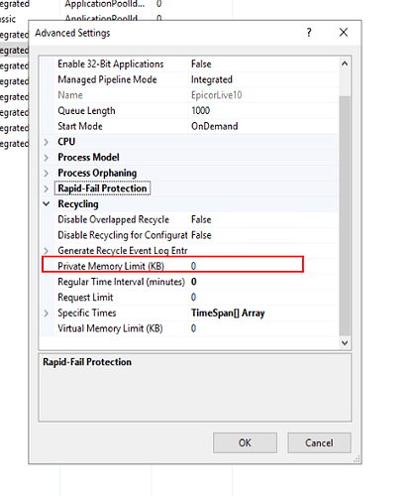Viewport: 414px width, 496px height.
Task: Close the Advanced Settings dialog
Action: pos(344,33)
